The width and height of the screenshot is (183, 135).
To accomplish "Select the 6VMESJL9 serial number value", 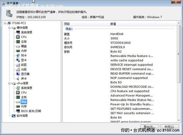I will tap(117, 47).
